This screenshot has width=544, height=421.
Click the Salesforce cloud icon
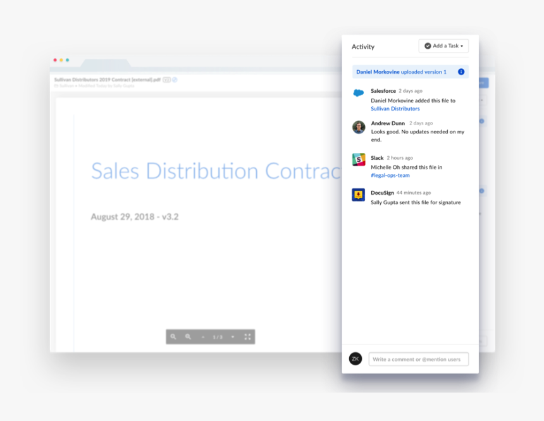point(359,93)
